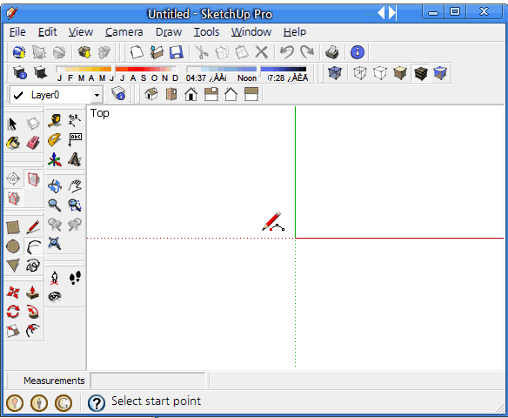Image resolution: width=508 pixels, height=418 pixels.
Task: Switch to Monochrome face style
Action: click(441, 73)
